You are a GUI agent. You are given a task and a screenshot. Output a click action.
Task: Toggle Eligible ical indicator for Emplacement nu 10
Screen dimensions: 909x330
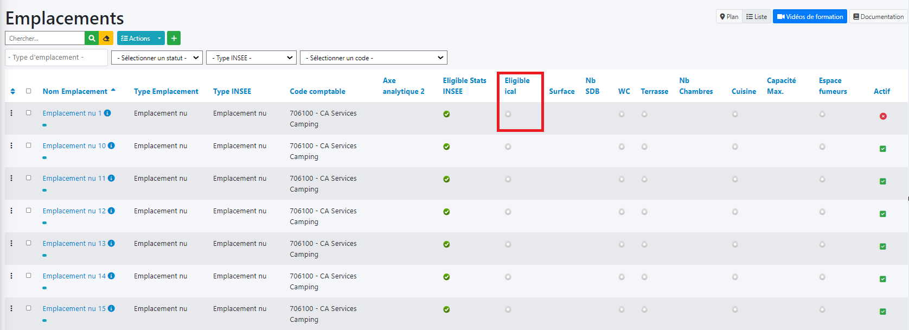[508, 147]
